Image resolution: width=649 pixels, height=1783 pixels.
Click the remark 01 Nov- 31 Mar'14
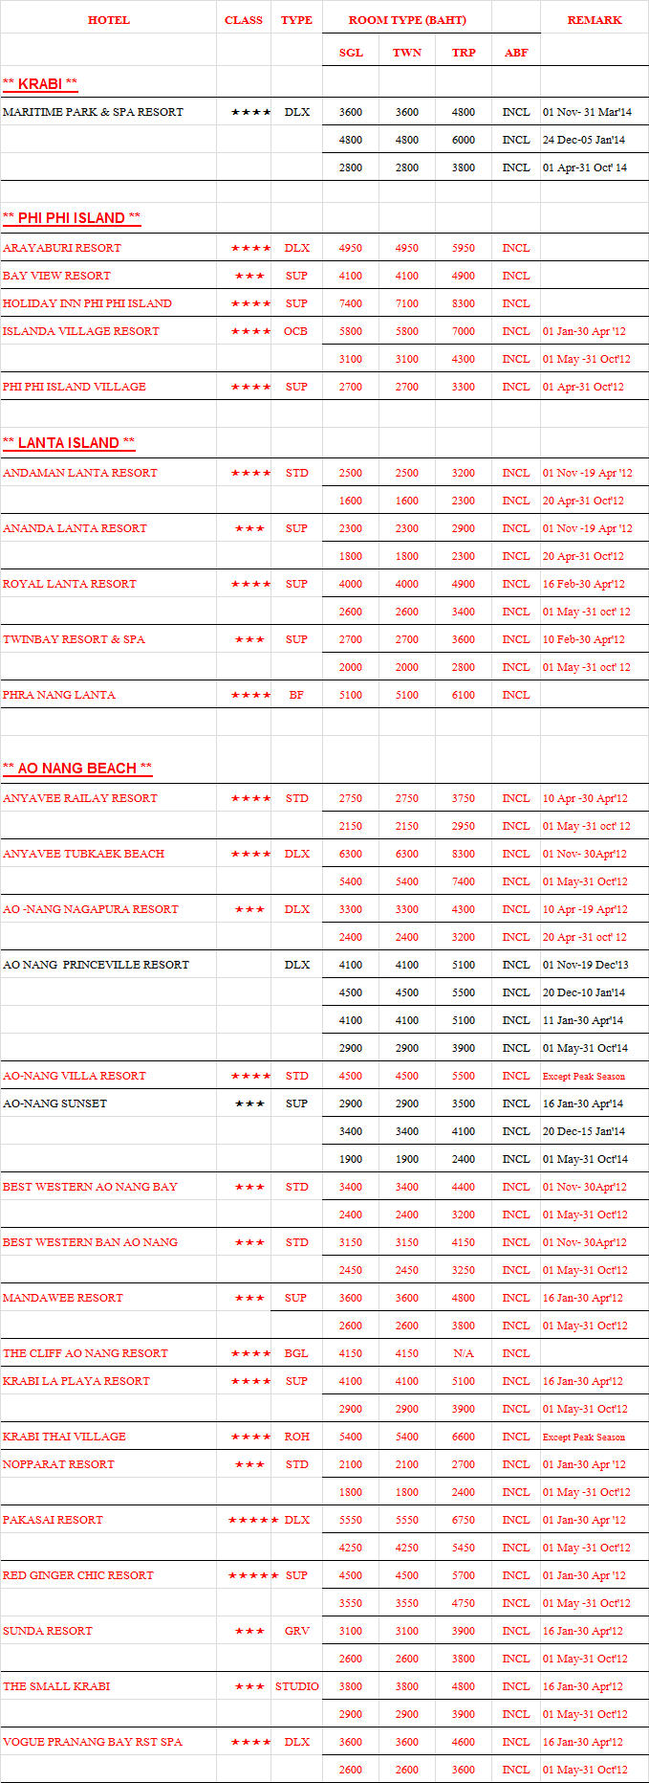tap(587, 112)
